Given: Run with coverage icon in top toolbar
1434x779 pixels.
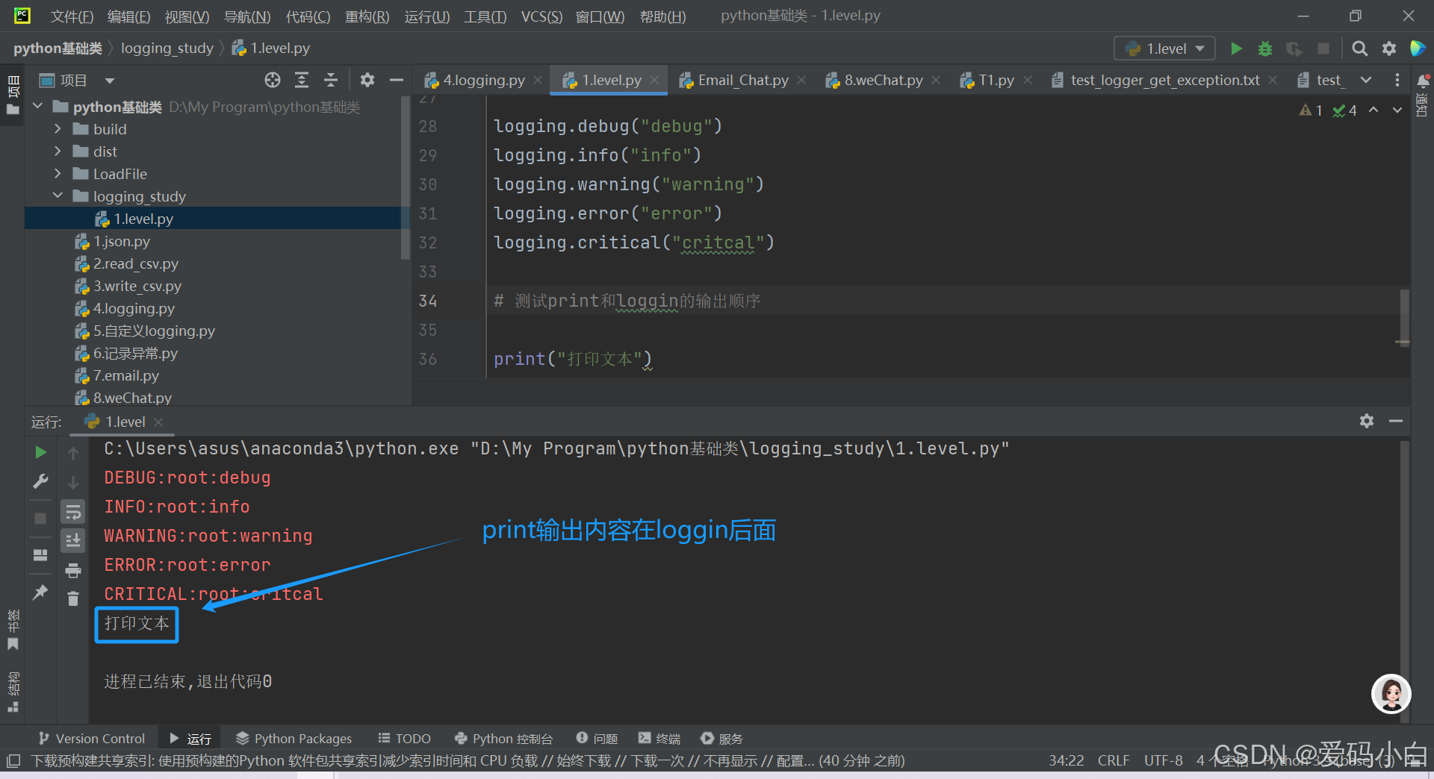Looking at the screenshot, I should click(1294, 49).
